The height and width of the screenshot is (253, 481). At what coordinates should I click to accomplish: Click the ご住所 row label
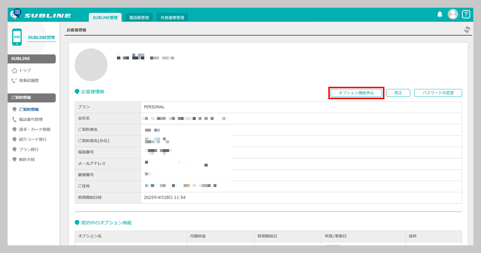84,186
